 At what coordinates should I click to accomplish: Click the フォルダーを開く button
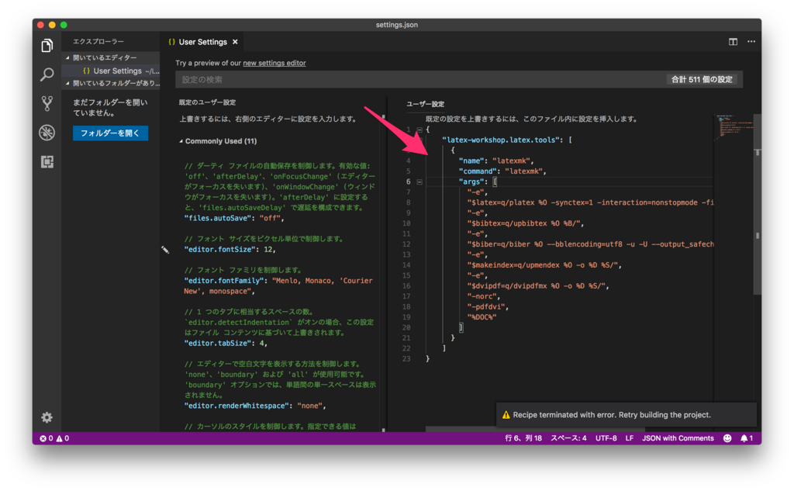[x=110, y=133]
